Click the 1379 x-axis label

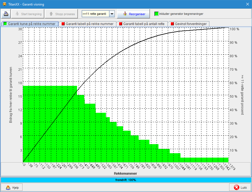click(232, 167)
